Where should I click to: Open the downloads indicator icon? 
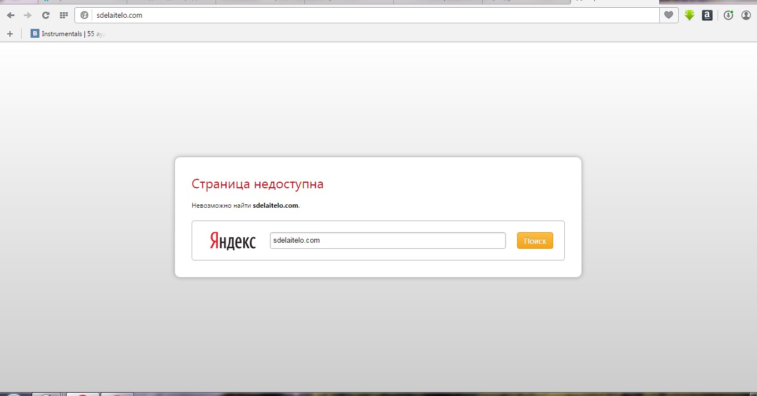729,16
